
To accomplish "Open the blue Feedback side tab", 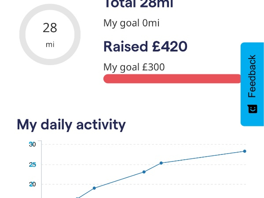I will [x=252, y=84].
